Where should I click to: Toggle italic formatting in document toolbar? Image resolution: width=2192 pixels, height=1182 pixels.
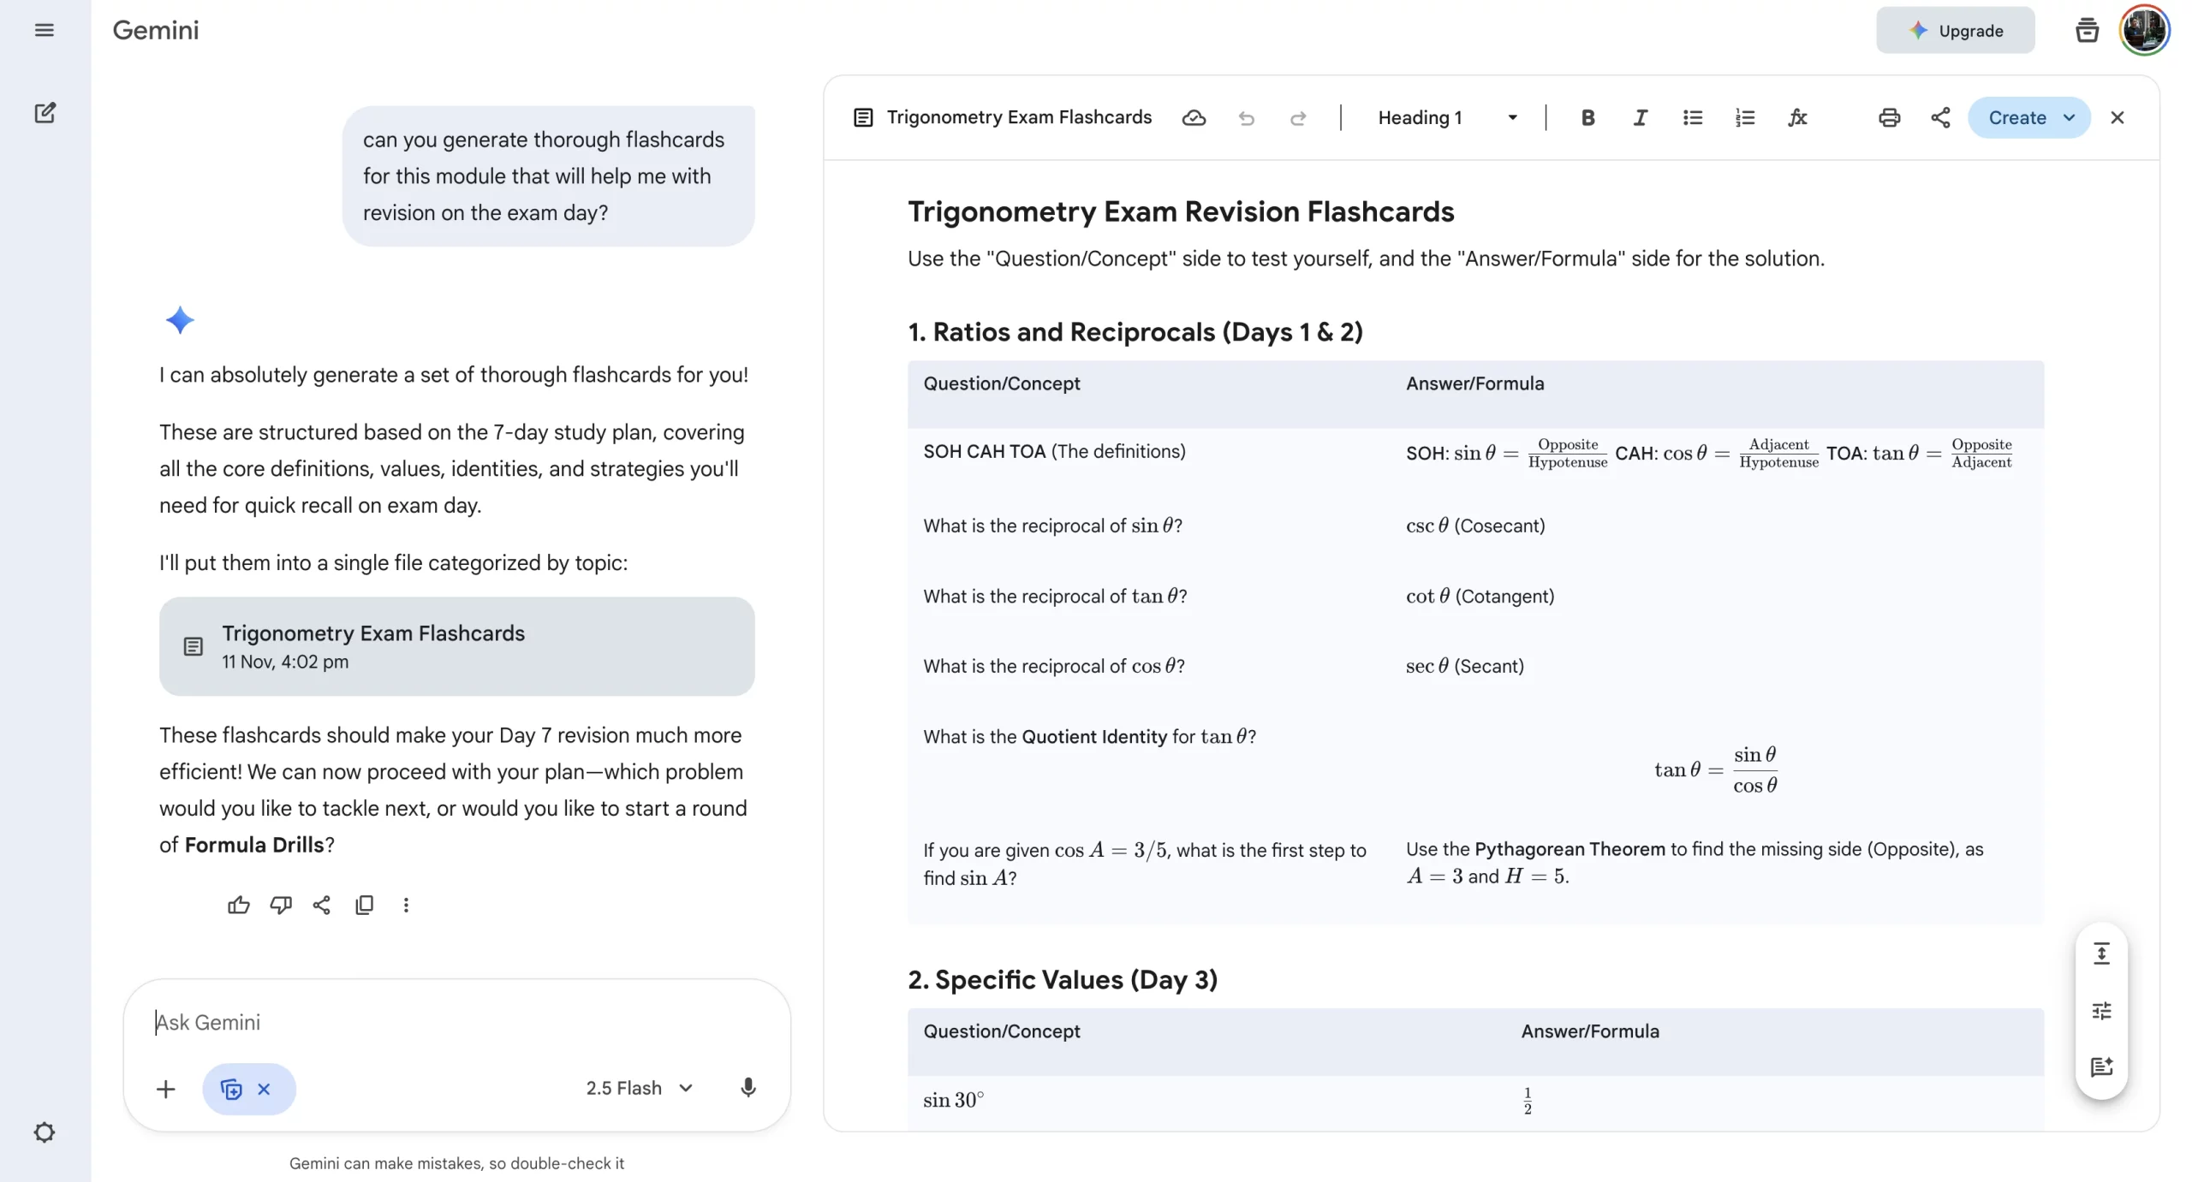pyautogui.click(x=1639, y=117)
